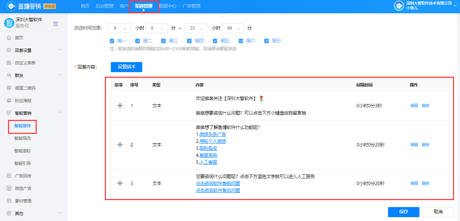Click 删除 for reply row 1
Image resolution: width=460 pixels, height=221 pixels.
(426, 106)
